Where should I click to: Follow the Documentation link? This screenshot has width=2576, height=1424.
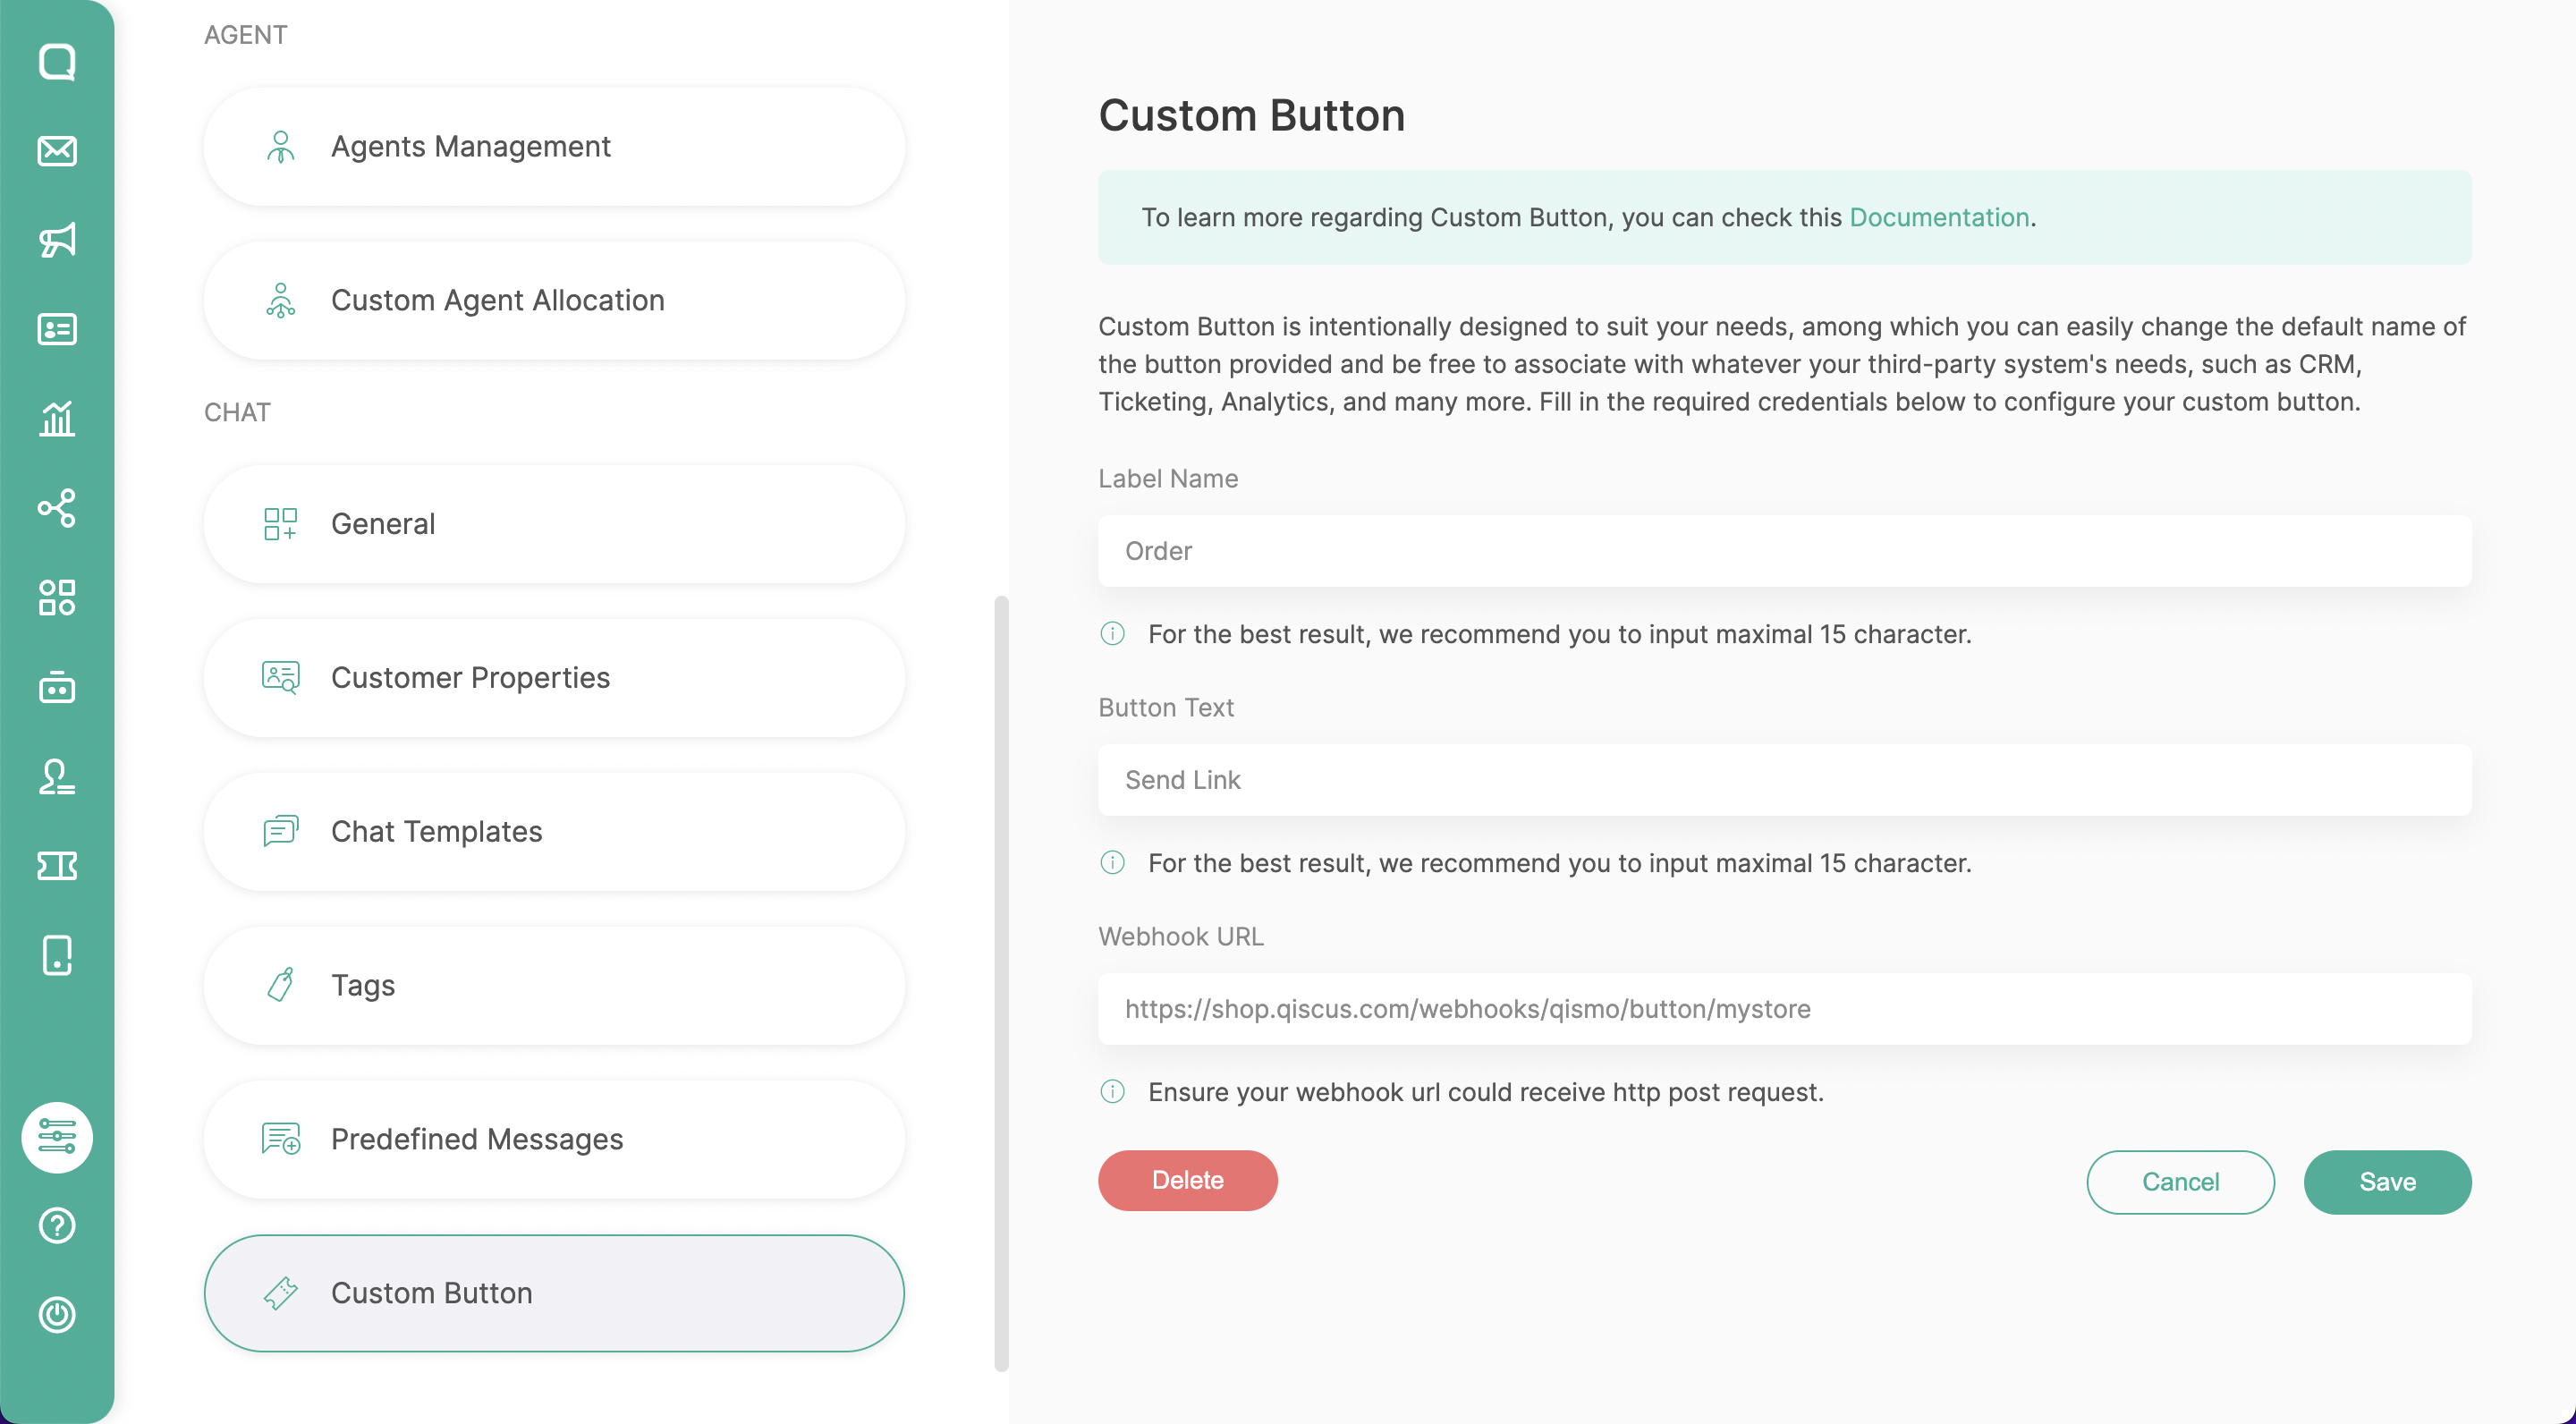(1938, 217)
